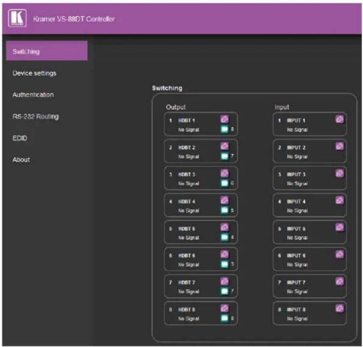Select the INPUT 8 label
The image size is (363, 347).
tap(296, 310)
